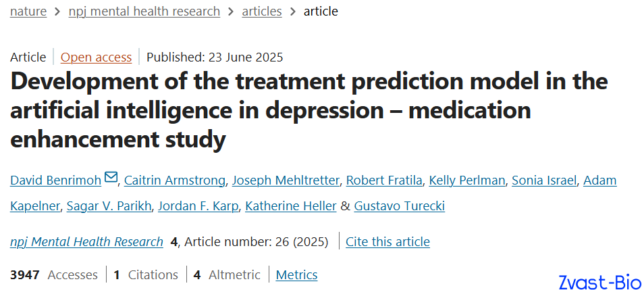Click Adam Kapelner author name
The image size is (642, 290).
600,180
